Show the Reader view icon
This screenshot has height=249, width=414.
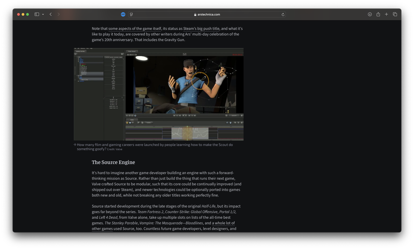point(131,15)
